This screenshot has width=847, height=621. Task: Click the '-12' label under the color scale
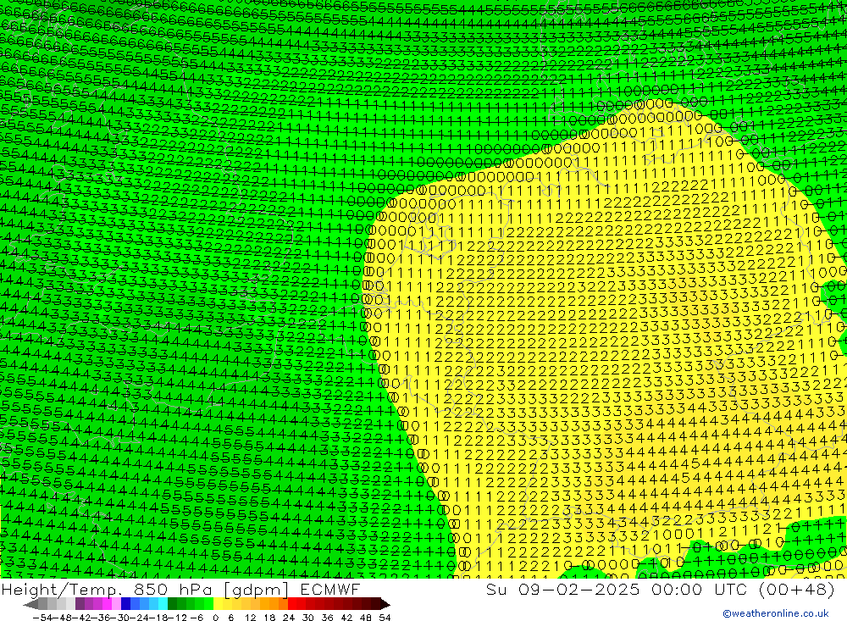coord(177,618)
